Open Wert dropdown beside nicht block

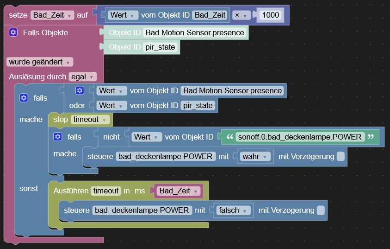(147, 137)
